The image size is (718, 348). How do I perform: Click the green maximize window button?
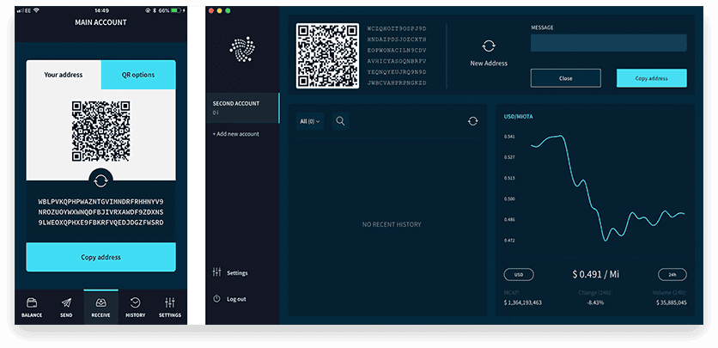pyautogui.click(x=228, y=10)
